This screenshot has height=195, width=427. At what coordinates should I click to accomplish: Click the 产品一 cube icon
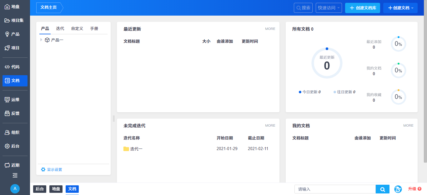[47, 40]
